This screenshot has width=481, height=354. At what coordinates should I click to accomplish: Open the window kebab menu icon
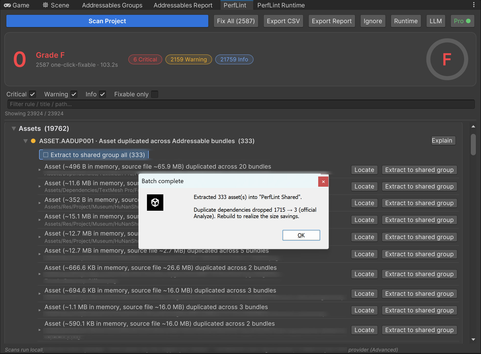point(474,5)
